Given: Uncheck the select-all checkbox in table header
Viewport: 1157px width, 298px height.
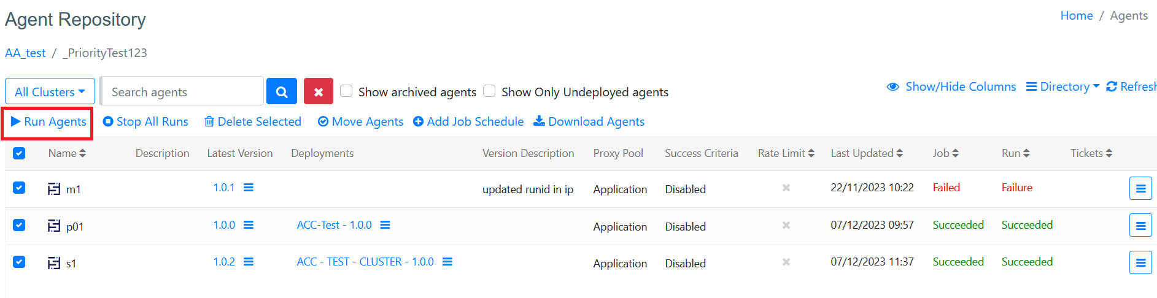Looking at the screenshot, I should pyautogui.click(x=19, y=153).
